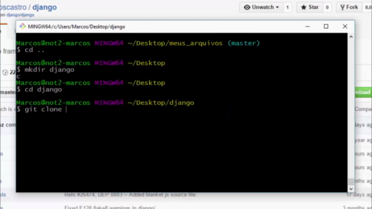Screen dimensions: 372x209
Task: Click the Git Bash icon in title bar
Action: tap(23, 26)
